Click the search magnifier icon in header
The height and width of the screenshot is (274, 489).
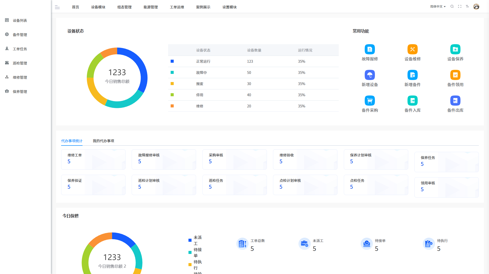tap(452, 7)
